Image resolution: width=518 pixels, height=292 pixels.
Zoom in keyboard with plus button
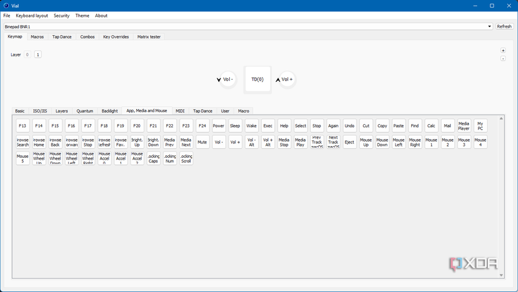pyautogui.click(x=503, y=50)
